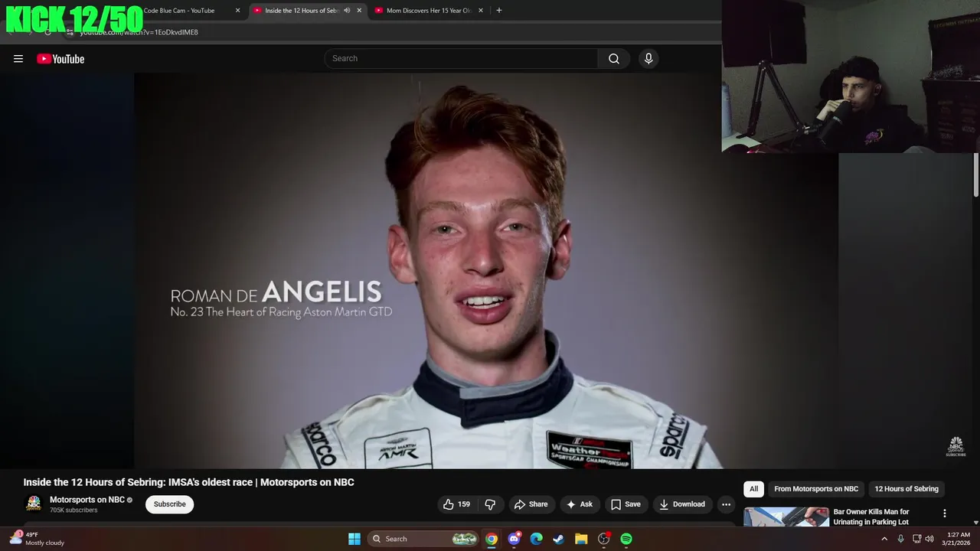
Task: Share the Sebring video
Action: point(531,504)
